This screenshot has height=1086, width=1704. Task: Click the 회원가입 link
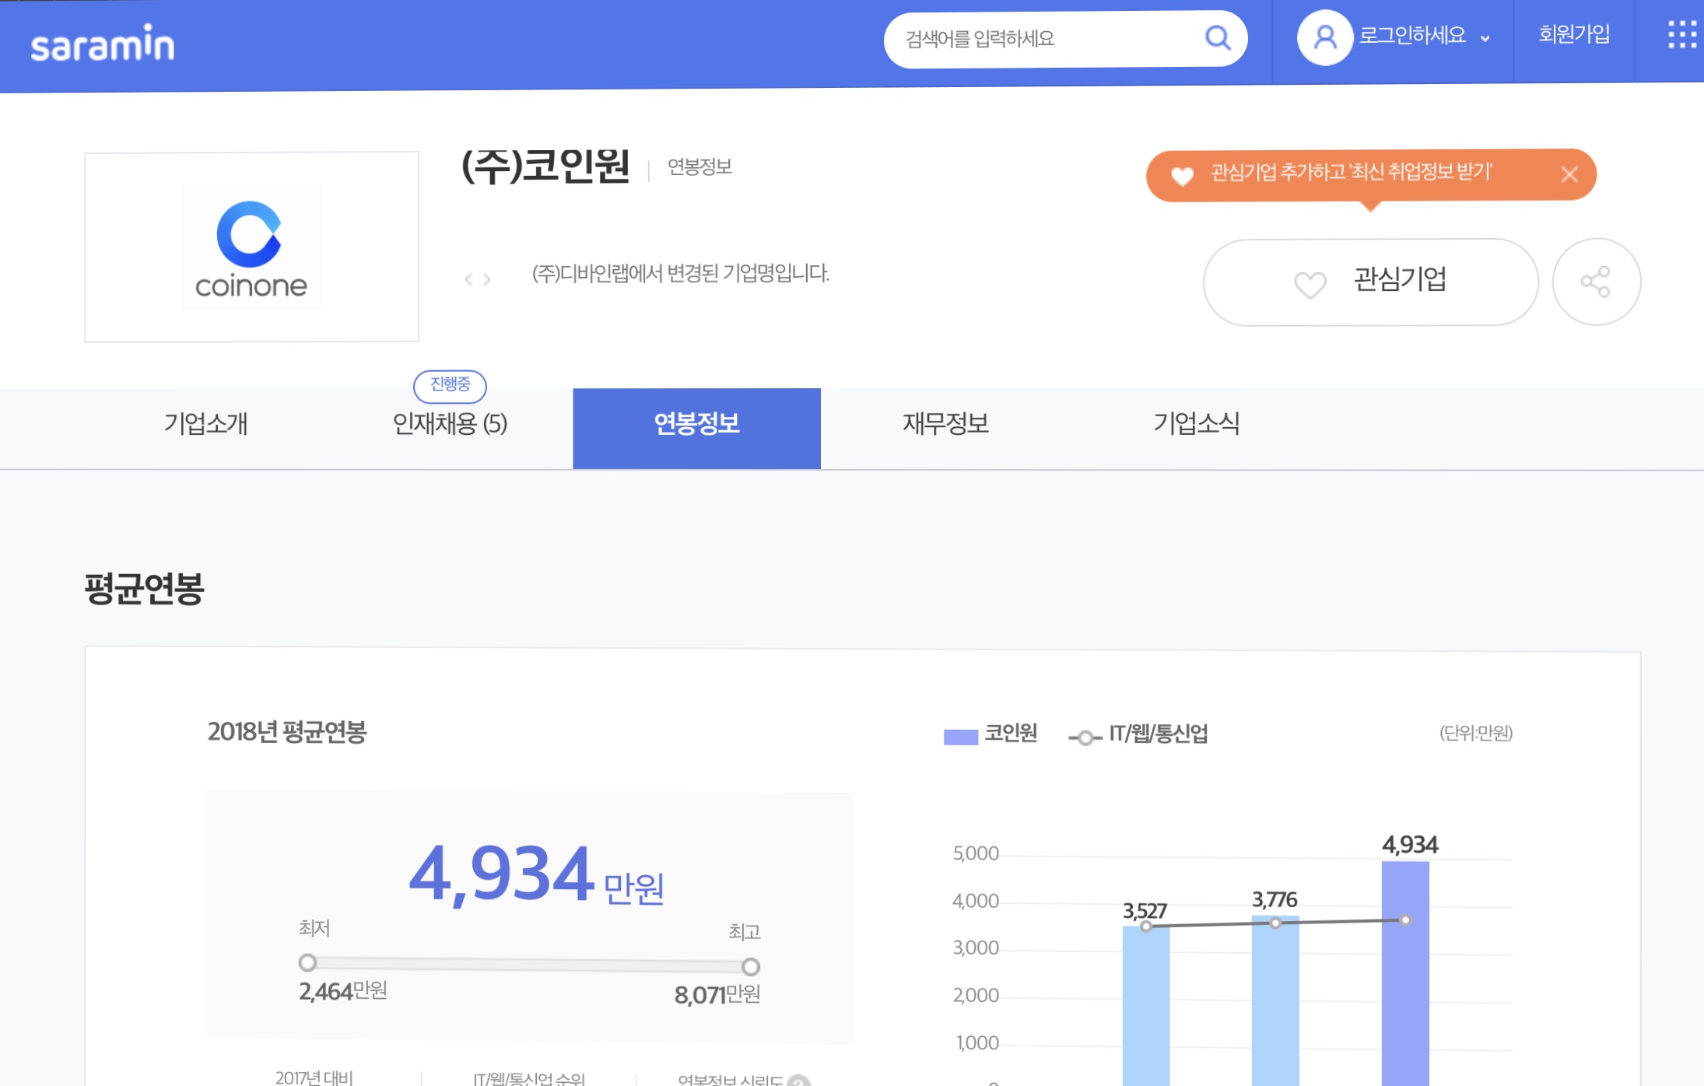(1574, 35)
